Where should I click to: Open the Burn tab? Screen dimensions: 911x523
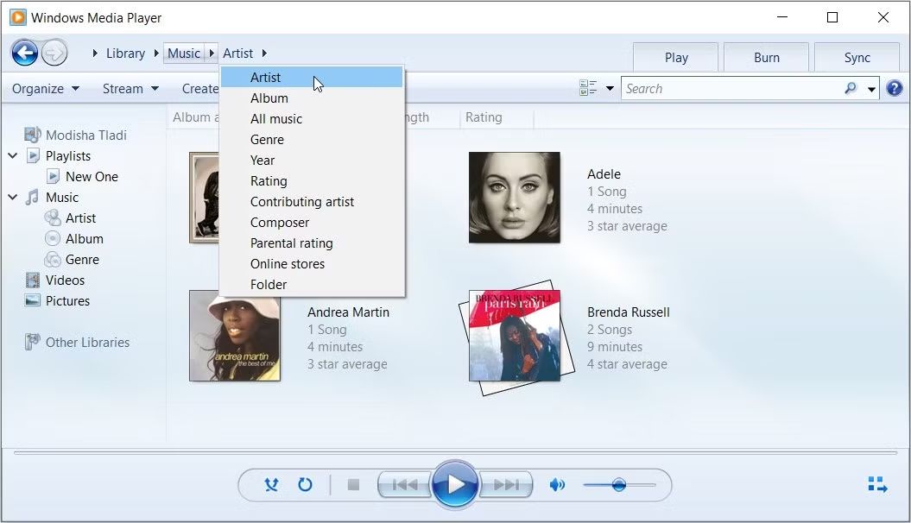click(x=767, y=58)
